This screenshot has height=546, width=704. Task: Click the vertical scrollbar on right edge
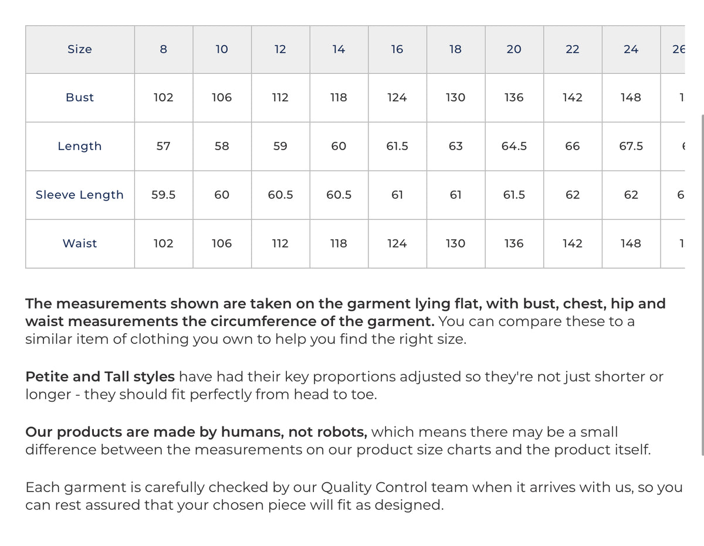click(702, 284)
